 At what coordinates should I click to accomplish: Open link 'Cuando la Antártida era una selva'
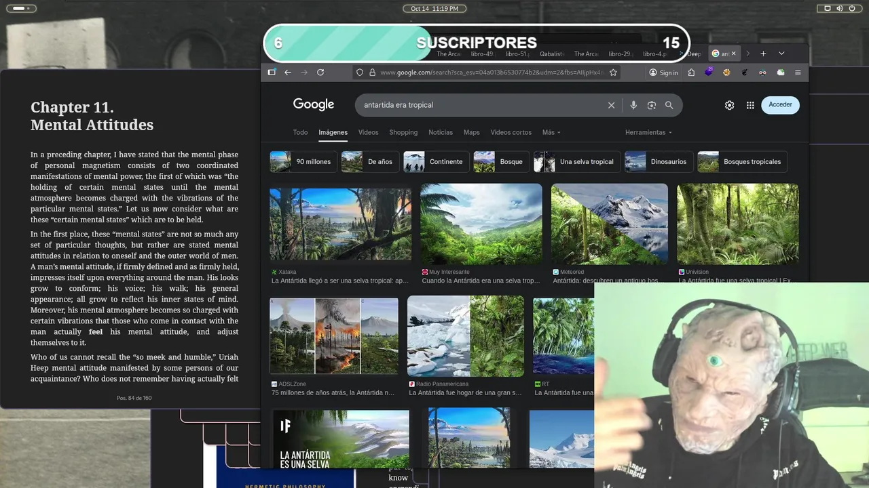pos(481,281)
